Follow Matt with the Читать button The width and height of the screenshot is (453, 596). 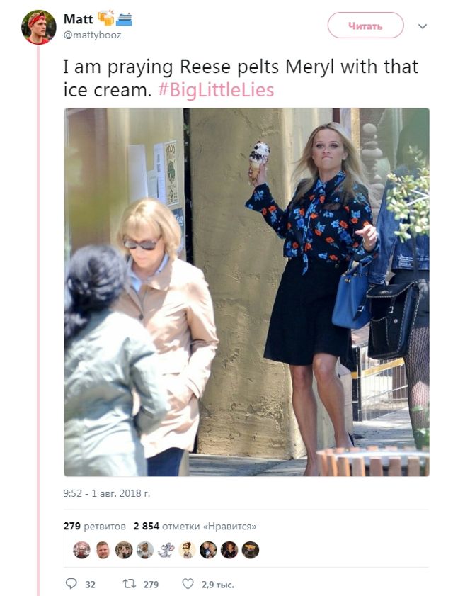coord(365,26)
